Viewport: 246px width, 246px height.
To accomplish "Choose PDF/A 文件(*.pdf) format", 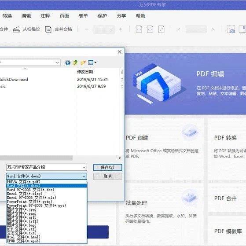I will [x=47, y=182].
